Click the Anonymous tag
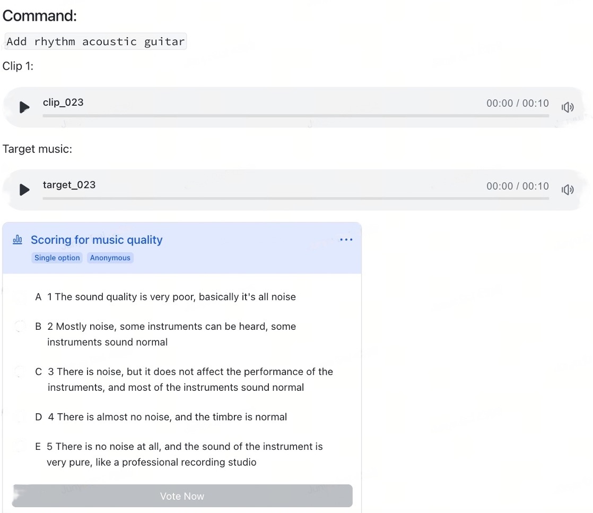 (110, 258)
